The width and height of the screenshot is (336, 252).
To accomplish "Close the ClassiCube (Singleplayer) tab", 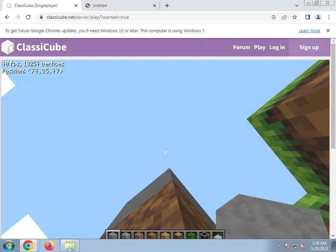I will [x=76, y=6].
